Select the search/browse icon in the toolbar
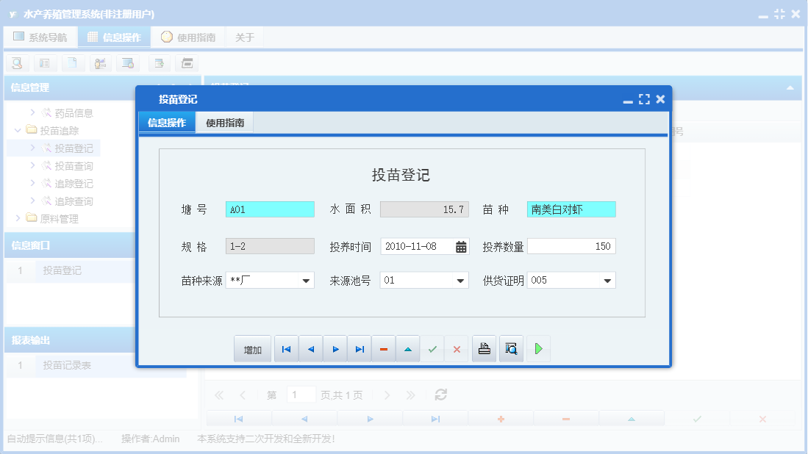The image size is (808, 454). pos(17,63)
